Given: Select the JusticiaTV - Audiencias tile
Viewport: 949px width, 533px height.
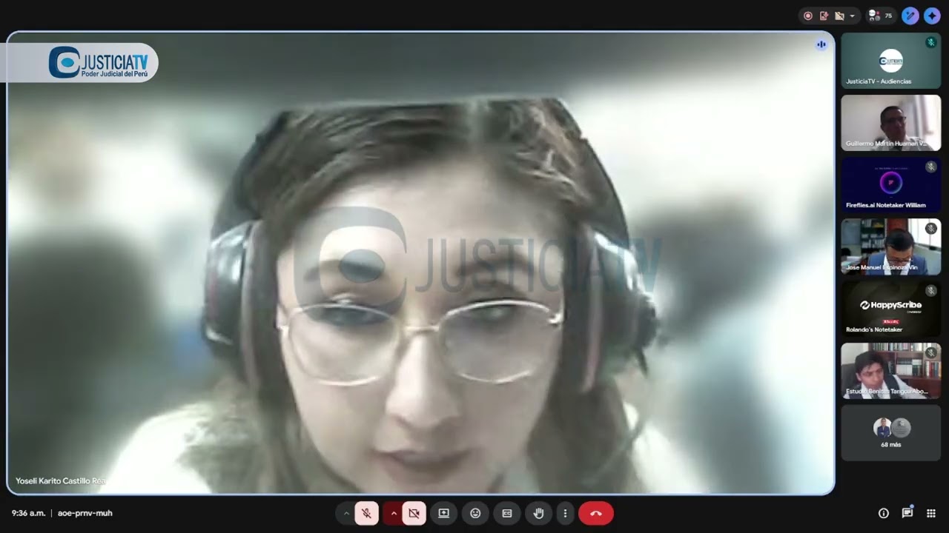Looking at the screenshot, I should 890,61.
